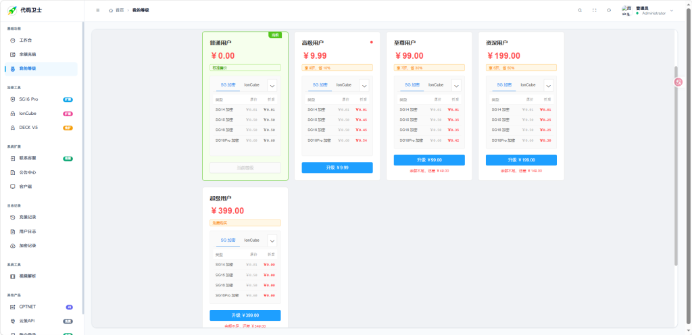
Task: Toggle fullscreen with the header expand icon
Action: coord(595,10)
